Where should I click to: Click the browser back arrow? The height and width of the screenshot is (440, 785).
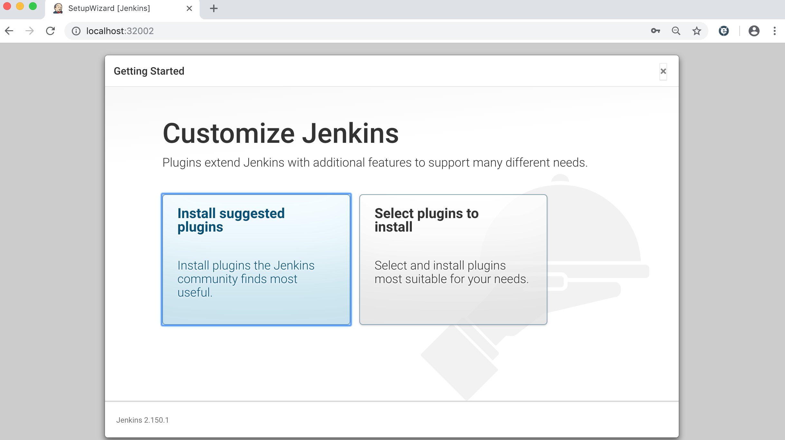[x=9, y=31]
